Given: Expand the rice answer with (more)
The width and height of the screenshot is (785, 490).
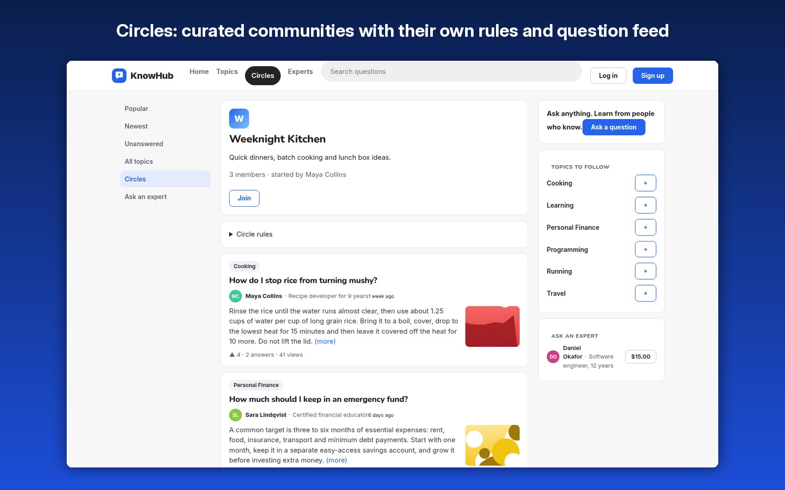Looking at the screenshot, I should [x=325, y=342].
